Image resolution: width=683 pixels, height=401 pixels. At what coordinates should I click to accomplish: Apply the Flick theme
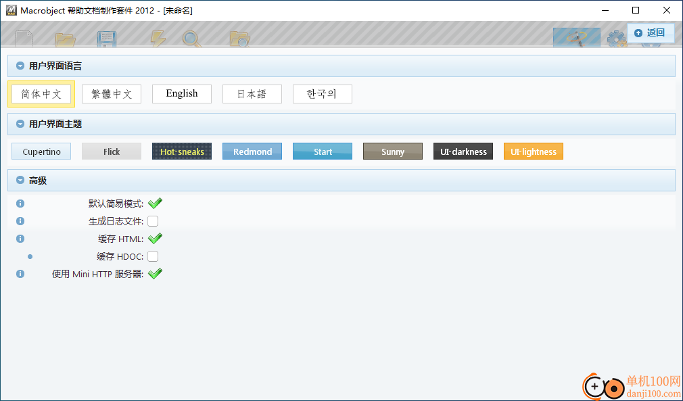click(x=112, y=151)
